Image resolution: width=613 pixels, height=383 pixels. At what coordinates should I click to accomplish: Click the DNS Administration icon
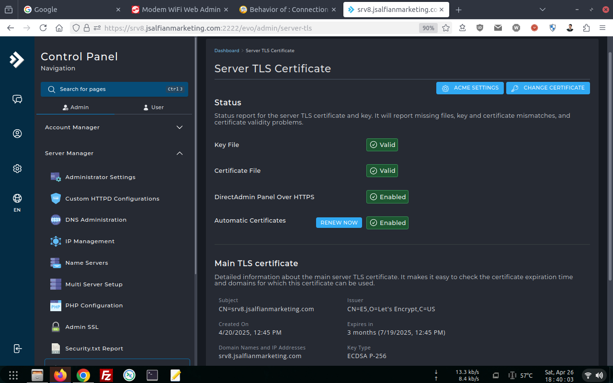[x=56, y=220]
